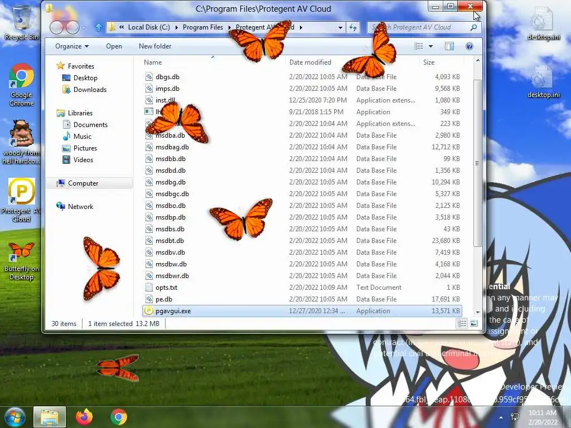Toggle the preview pane button
This screenshot has height=428, width=571.
[449, 46]
